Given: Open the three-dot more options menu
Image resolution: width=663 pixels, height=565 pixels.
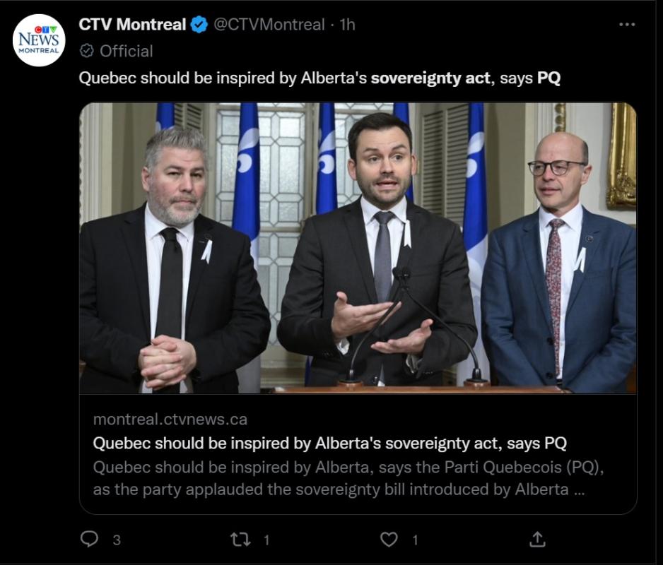Looking at the screenshot, I should (x=627, y=25).
